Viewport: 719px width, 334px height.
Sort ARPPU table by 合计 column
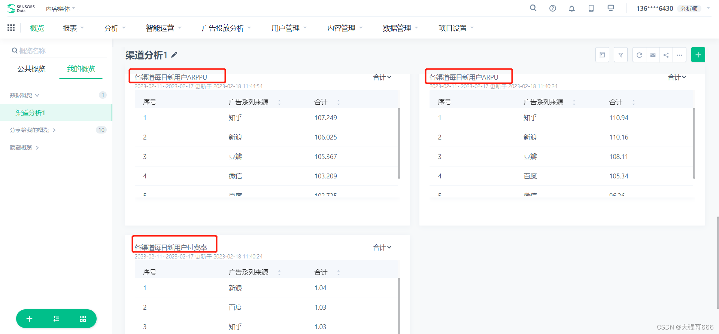[339, 102]
